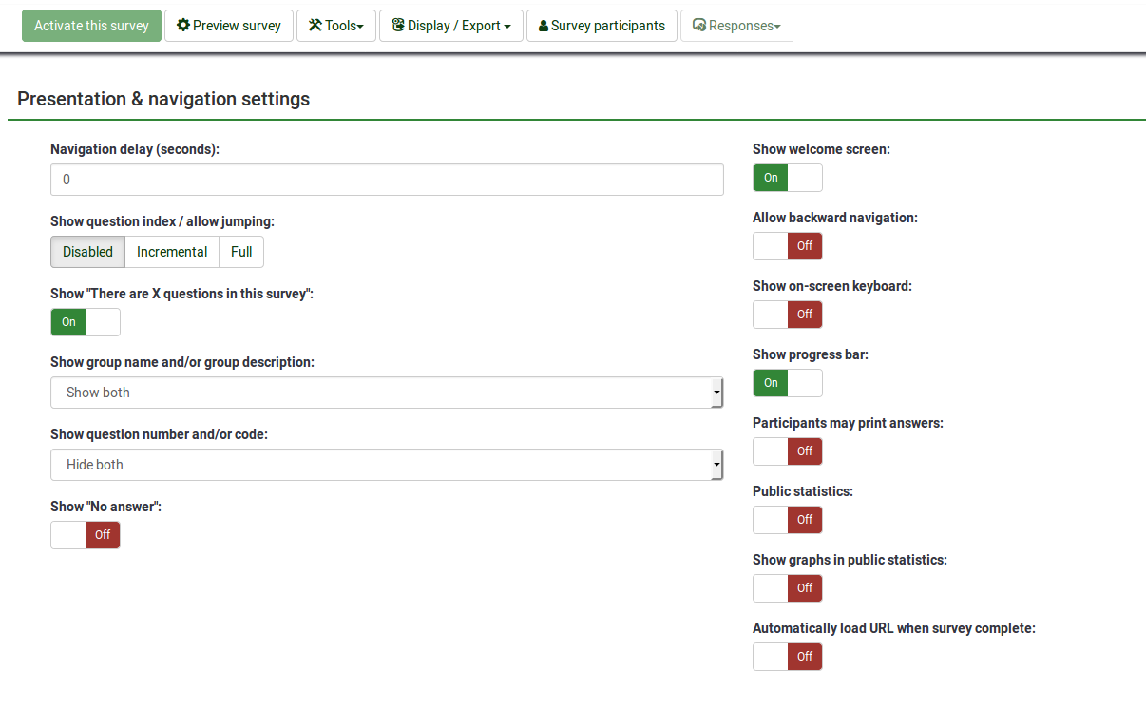Expand Show question number and/or code dropdown

click(x=387, y=465)
